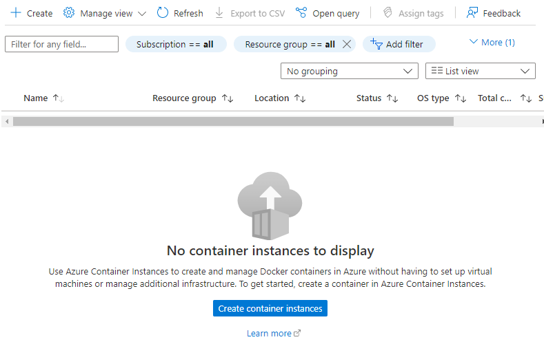Click the Refresh icon
The height and width of the screenshot is (344, 544).
point(163,13)
